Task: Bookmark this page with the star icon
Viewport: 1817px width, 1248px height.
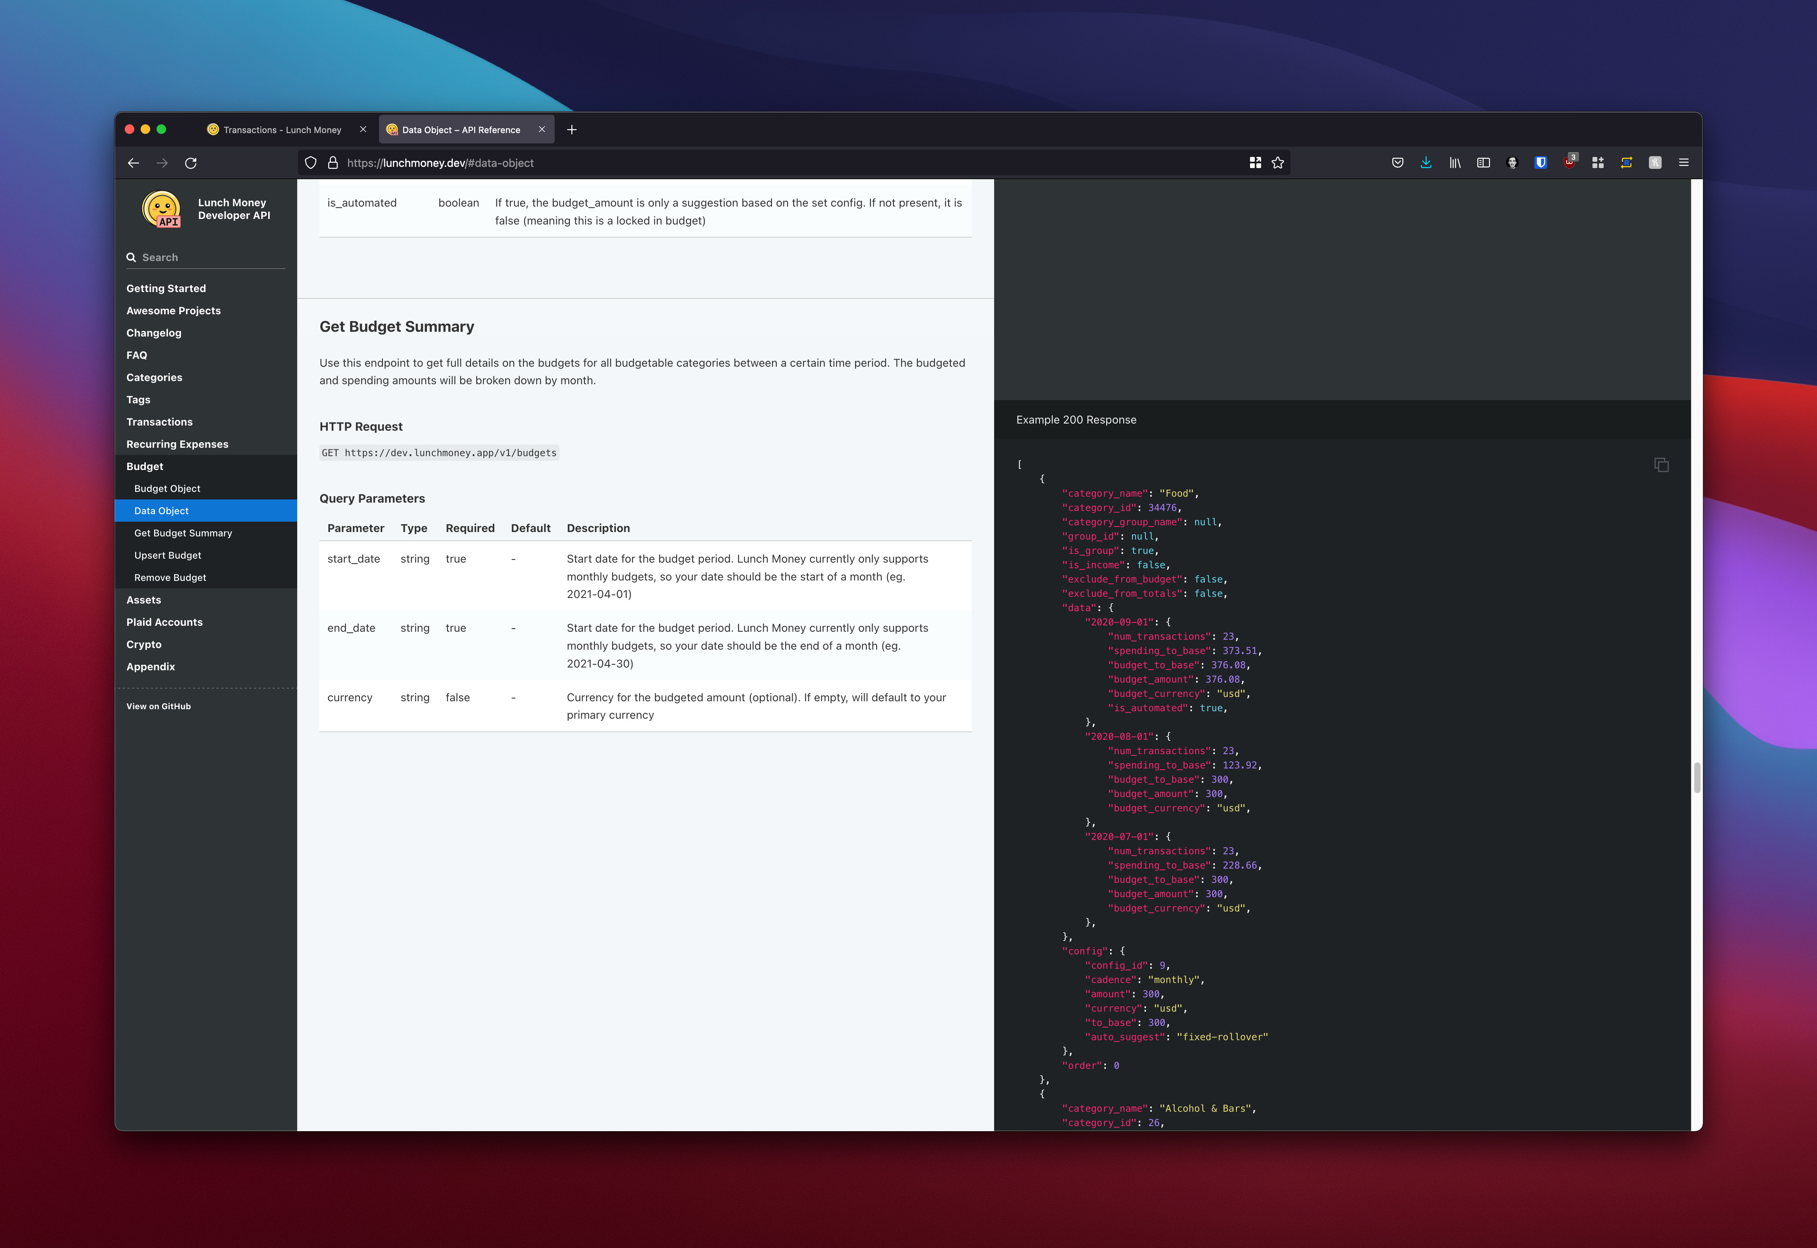Action: [1277, 163]
